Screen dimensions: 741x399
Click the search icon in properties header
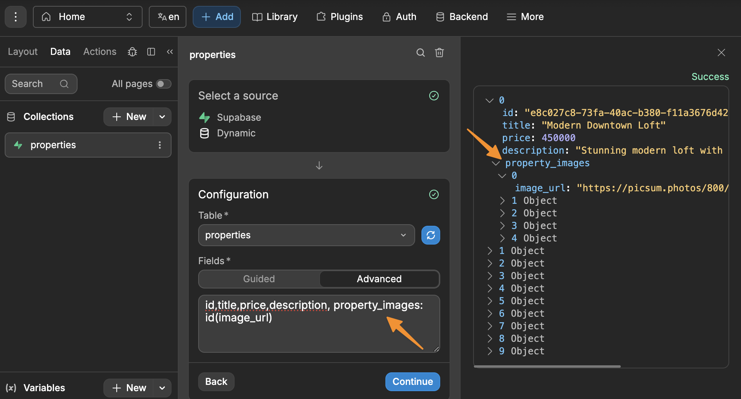coord(420,53)
